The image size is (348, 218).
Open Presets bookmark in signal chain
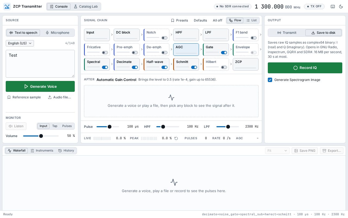click(179, 20)
